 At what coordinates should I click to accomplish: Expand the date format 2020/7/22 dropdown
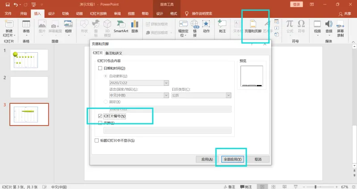click(166, 83)
